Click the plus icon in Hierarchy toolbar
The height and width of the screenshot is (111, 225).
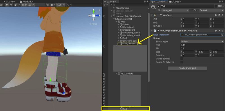[x=105, y=5]
